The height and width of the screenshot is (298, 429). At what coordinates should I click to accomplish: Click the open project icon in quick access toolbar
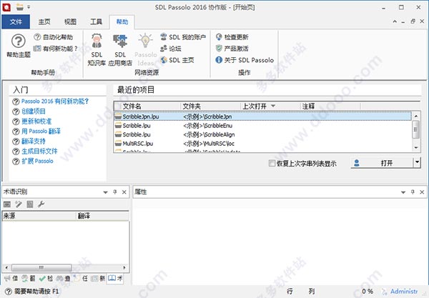tap(20, 7)
